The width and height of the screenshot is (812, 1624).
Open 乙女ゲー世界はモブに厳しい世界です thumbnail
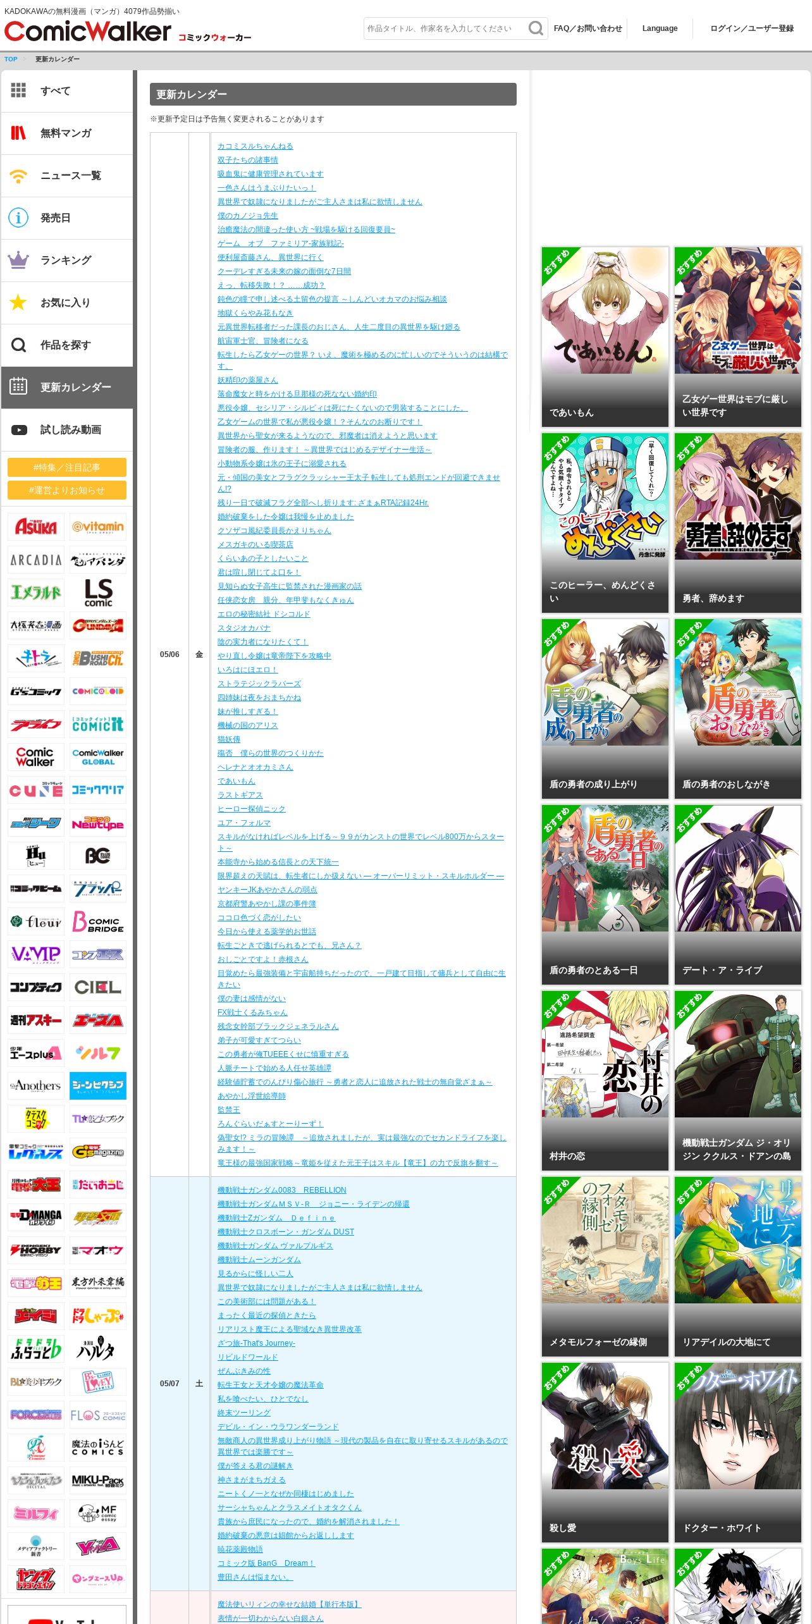(738, 336)
